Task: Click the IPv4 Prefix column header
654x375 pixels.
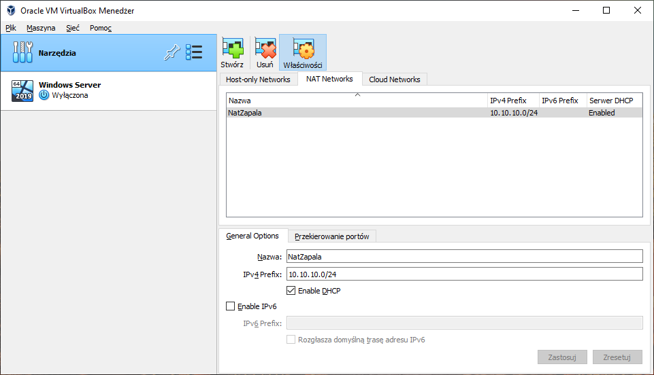Action: [513, 101]
